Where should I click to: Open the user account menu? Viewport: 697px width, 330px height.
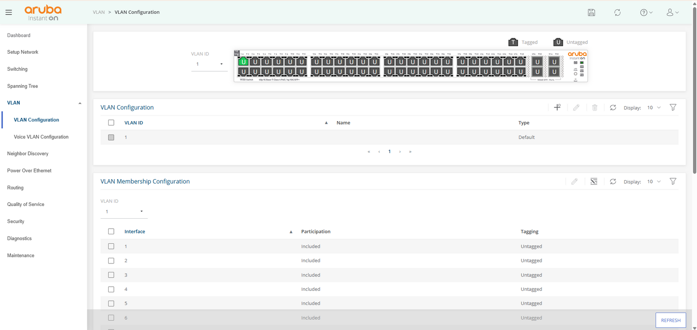coord(672,13)
